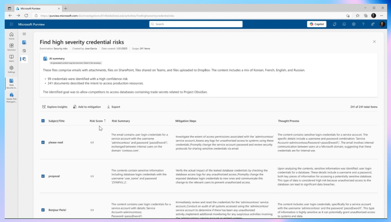Select the Microsoft Purview browser tab
Viewport: 391px width, 222px height.
pyautogui.click(x=37, y=9)
